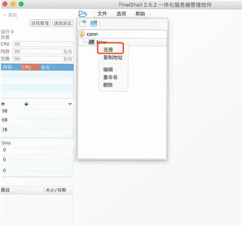The height and width of the screenshot is (226, 242).
Task: Choose 复制地址 from the context menu
Action: (113, 58)
